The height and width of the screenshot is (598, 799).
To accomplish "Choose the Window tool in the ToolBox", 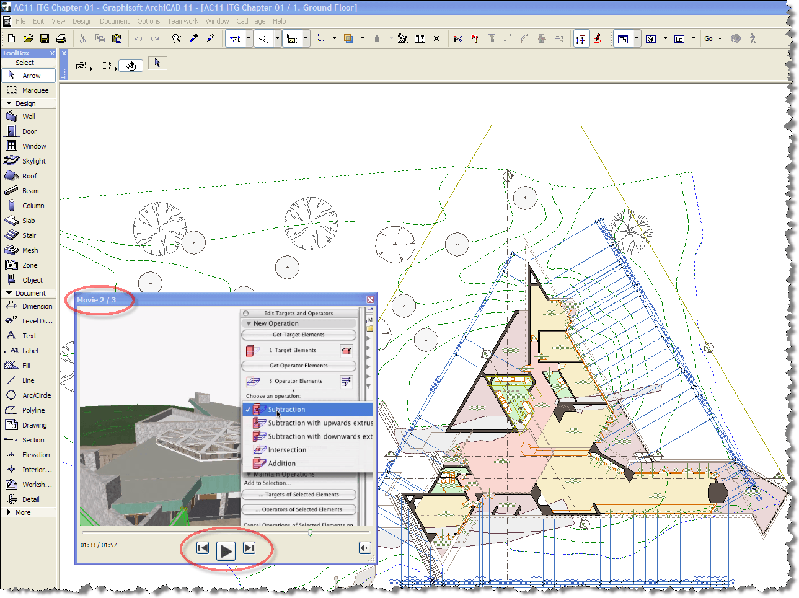I will 29,146.
